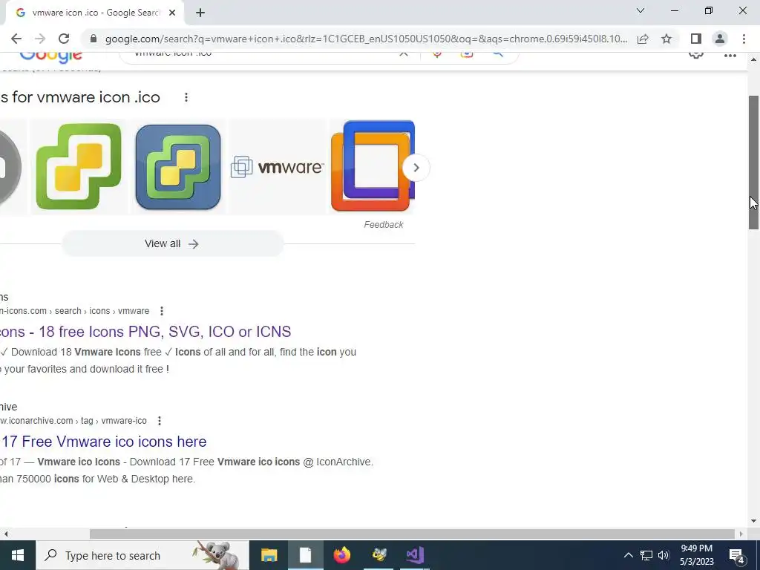This screenshot has width=760, height=570.
Task: Reload the current Google search page
Action: pyautogui.click(x=64, y=39)
